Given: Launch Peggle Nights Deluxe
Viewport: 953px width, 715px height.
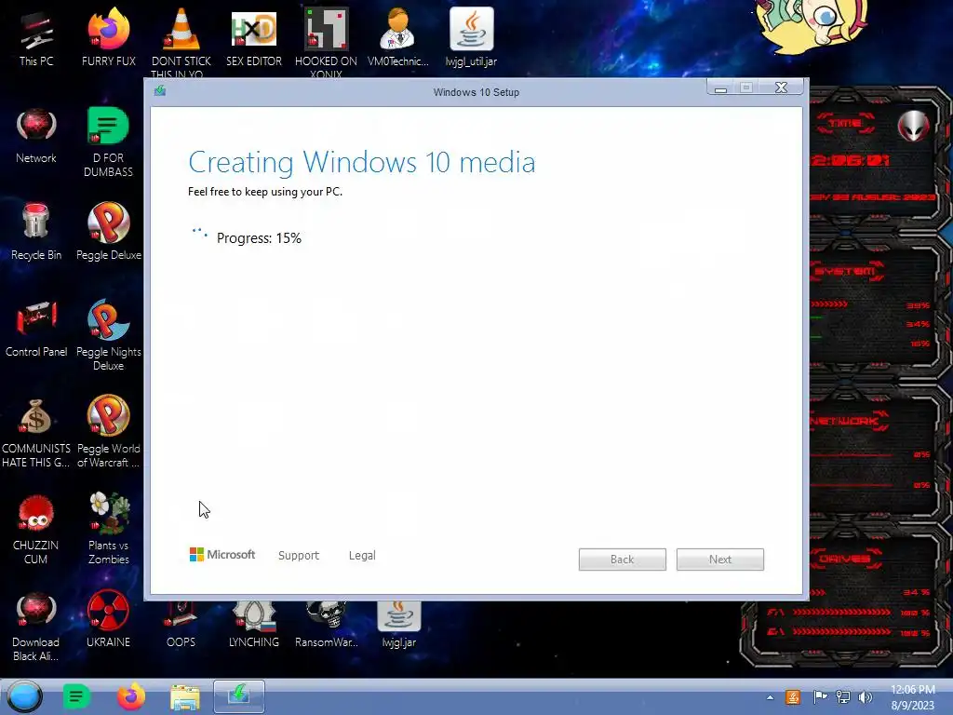Looking at the screenshot, I should tap(108, 336).
